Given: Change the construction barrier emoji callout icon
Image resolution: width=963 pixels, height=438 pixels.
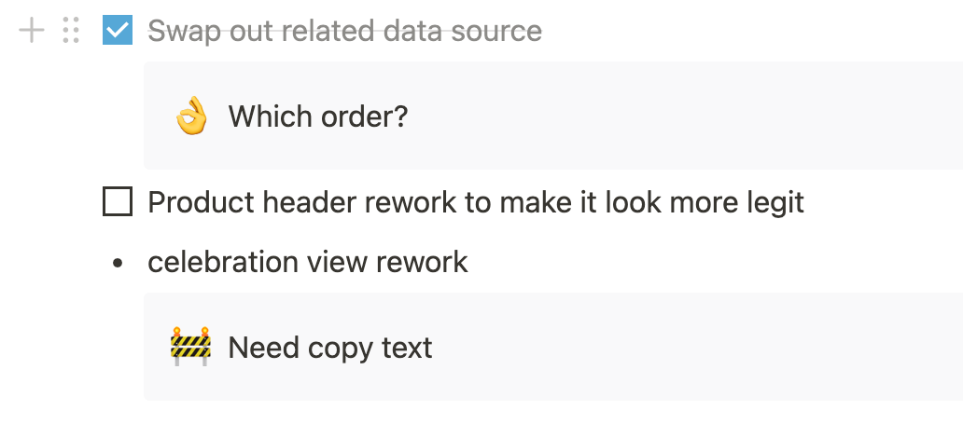Looking at the screenshot, I should [x=191, y=347].
